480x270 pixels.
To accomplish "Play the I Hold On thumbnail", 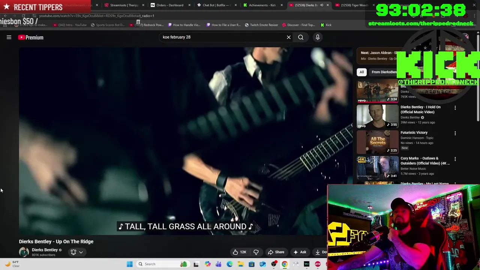I will pos(378,116).
